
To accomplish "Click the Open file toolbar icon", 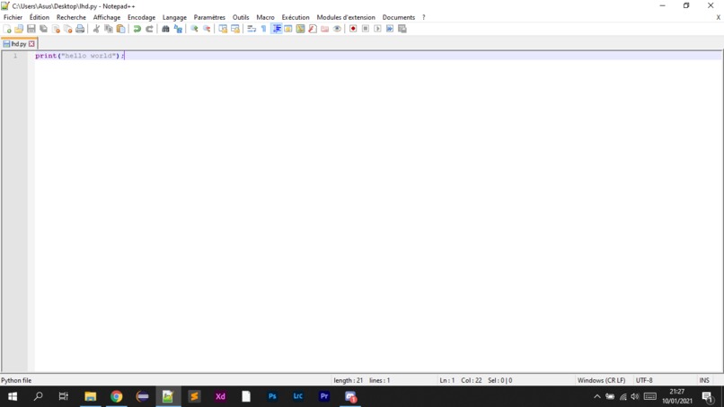I will point(19,29).
